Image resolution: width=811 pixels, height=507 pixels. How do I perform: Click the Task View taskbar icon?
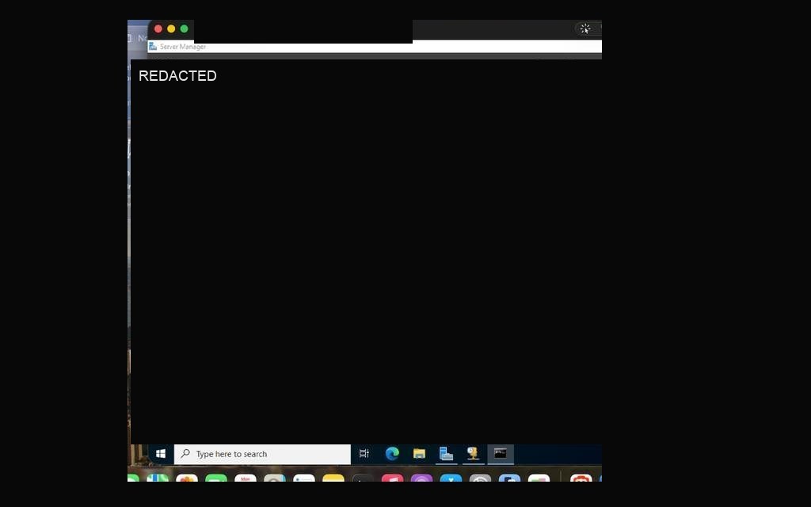364,454
